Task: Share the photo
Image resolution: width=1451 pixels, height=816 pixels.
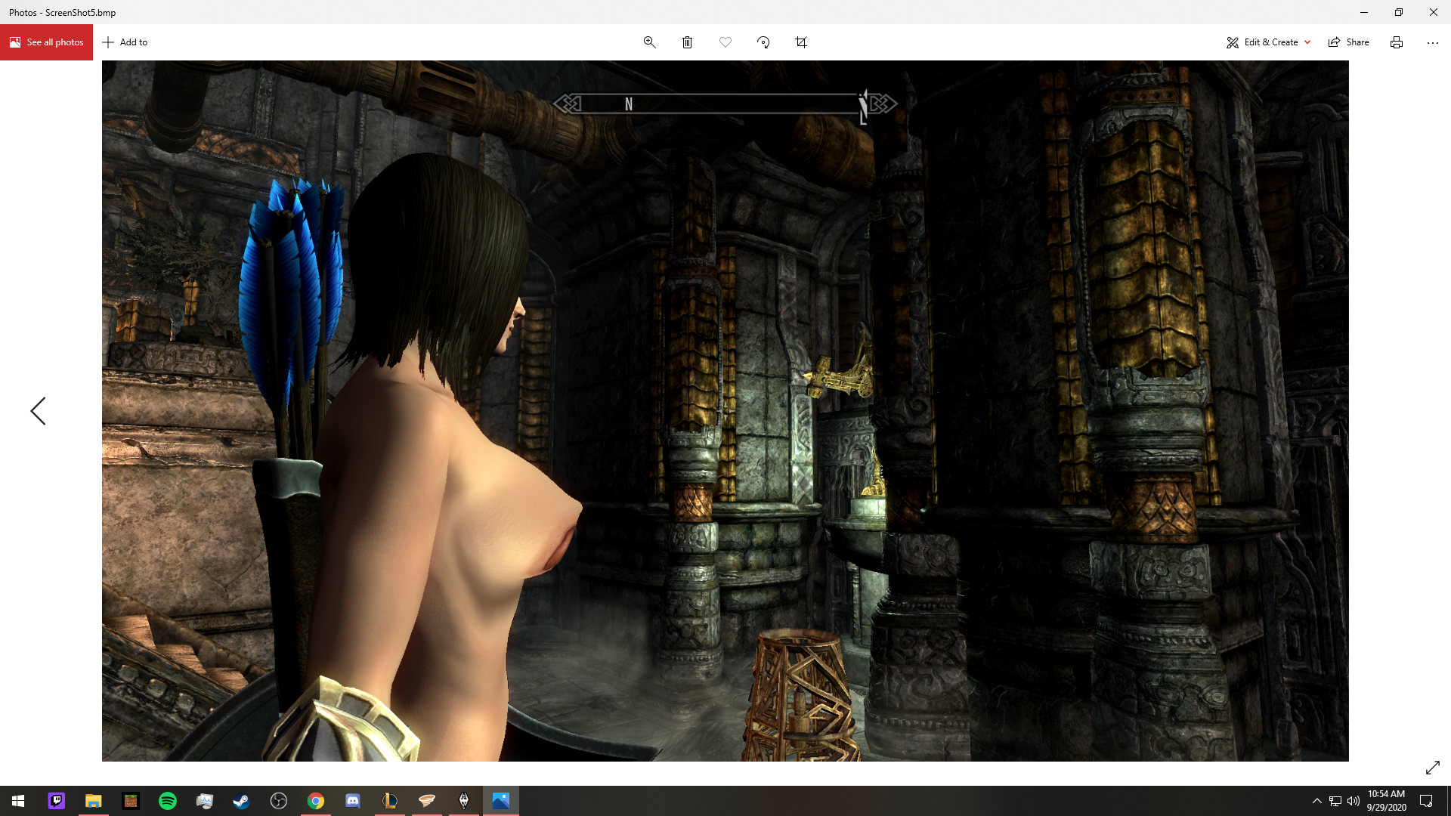Action: tap(1349, 42)
